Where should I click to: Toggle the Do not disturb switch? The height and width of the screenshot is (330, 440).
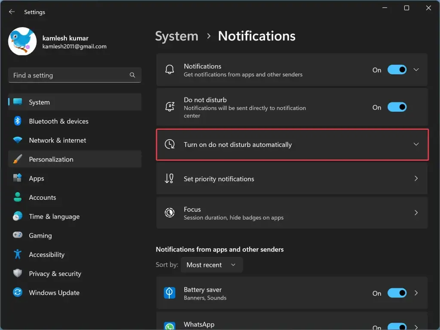point(397,107)
